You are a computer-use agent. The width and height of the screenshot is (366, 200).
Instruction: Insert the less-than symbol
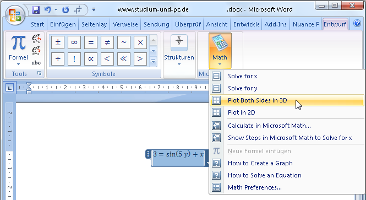point(107,59)
